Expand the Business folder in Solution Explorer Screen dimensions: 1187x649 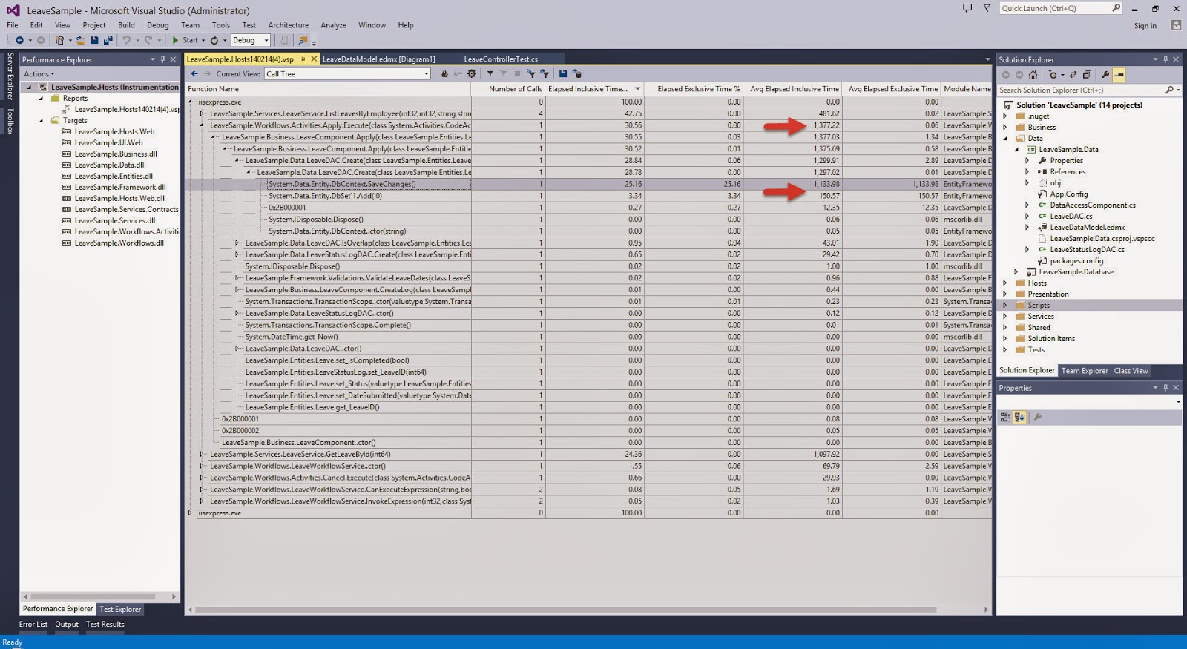click(x=1005, y=127)
